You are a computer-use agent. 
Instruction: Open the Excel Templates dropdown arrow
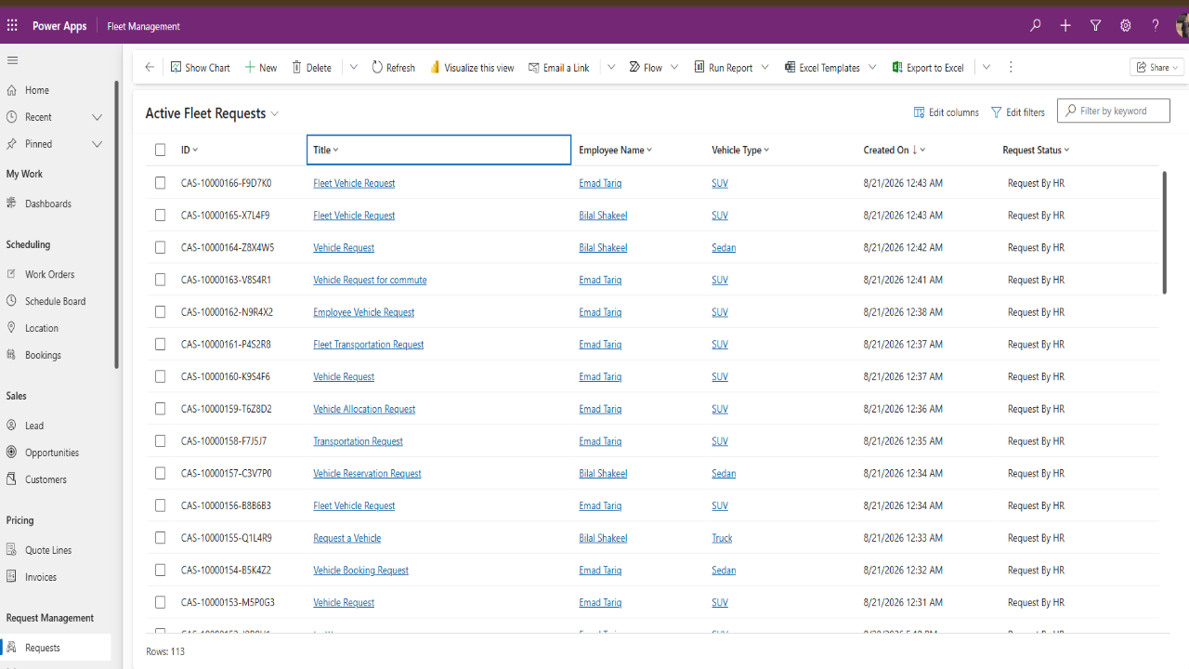pyautogui.click(x=872, y=67)
